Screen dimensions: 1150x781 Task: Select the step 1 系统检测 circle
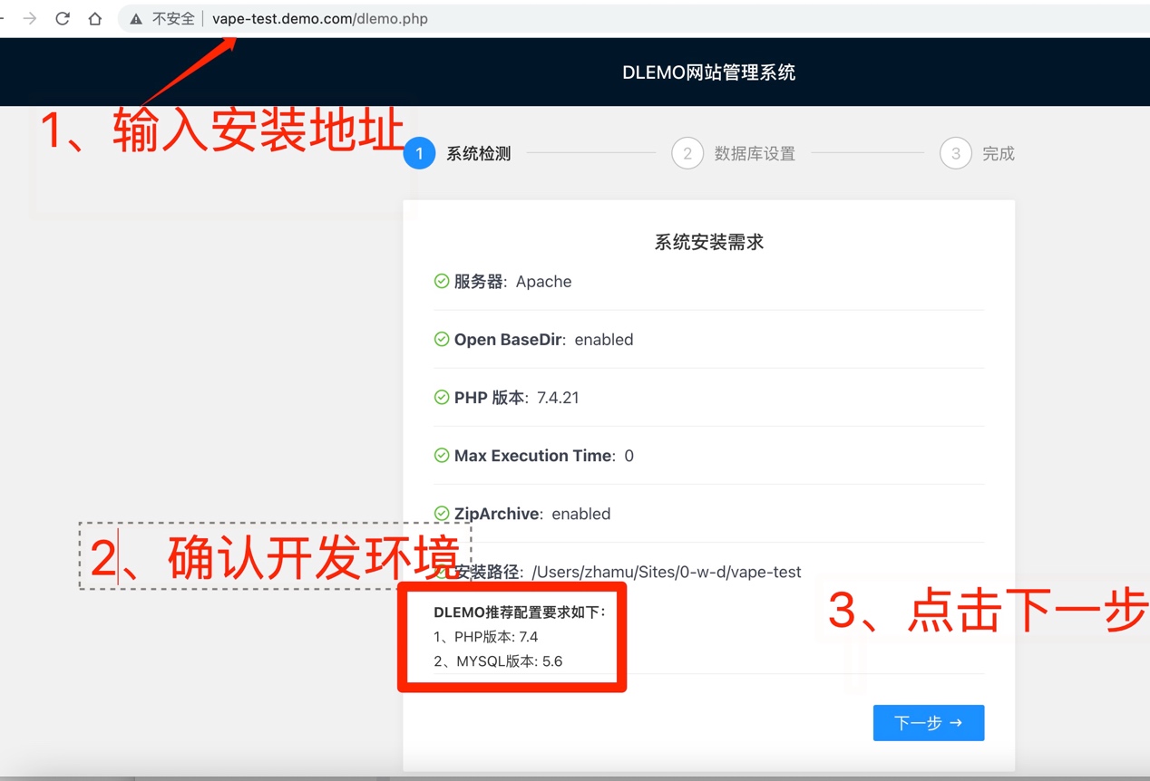(419, 154)
